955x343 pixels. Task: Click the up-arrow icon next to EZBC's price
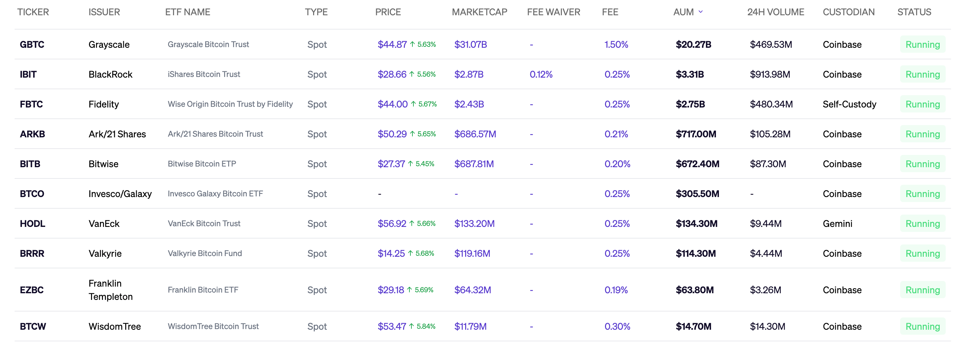point(410,290)
